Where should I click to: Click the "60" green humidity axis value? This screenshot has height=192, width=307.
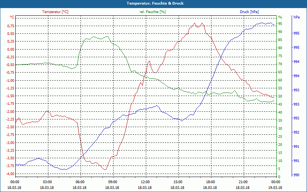click(280, 80)
